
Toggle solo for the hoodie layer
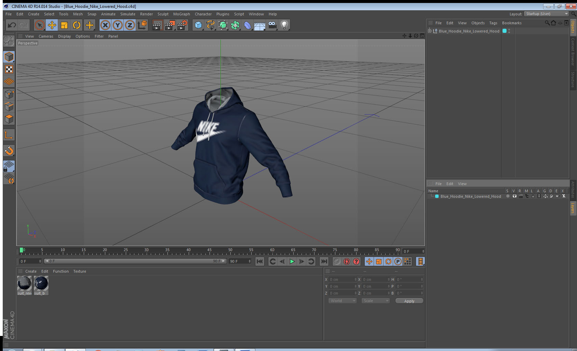pos(508,196)
